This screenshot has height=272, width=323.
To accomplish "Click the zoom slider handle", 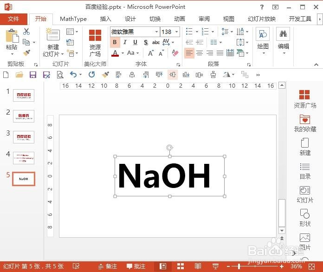I will pos(239,266).
